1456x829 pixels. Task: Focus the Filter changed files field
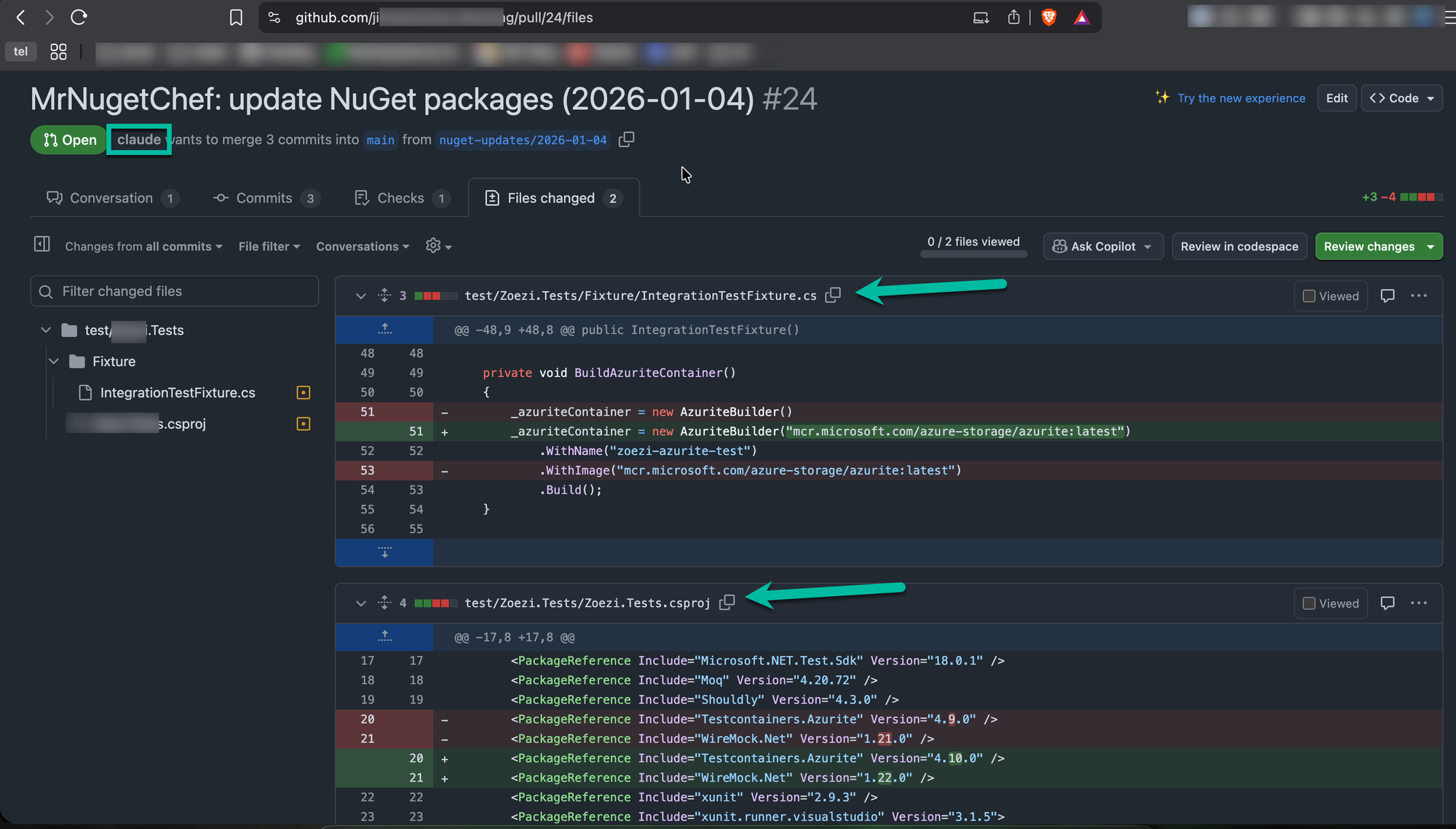175,291
